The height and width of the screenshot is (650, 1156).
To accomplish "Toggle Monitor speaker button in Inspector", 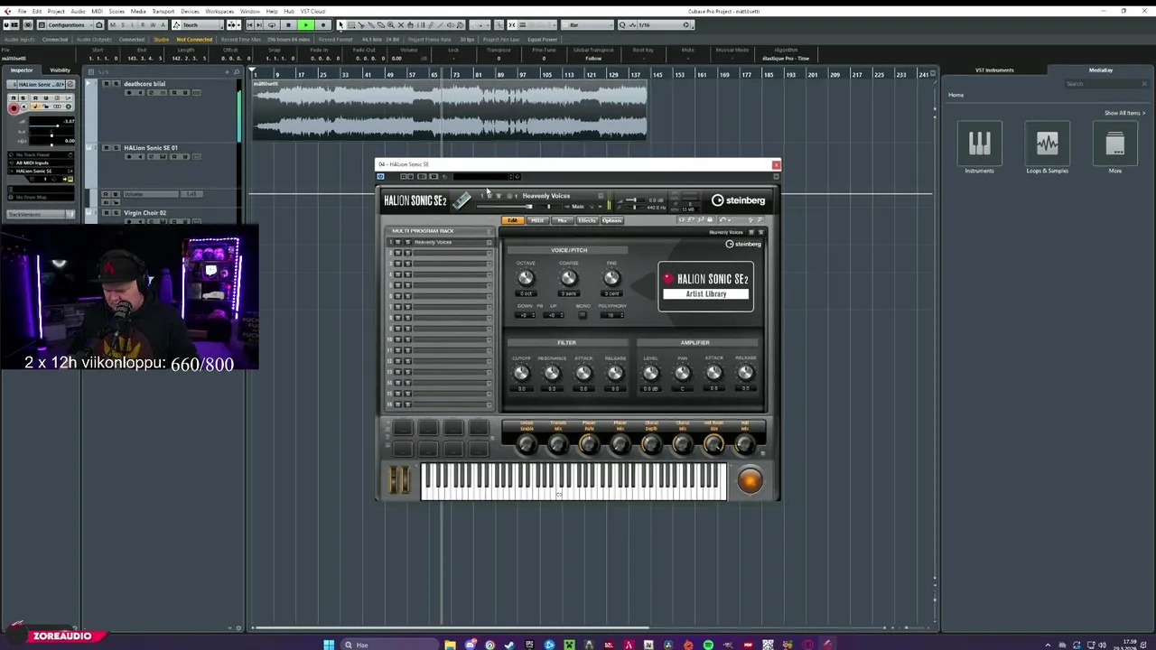I will 25,107.
